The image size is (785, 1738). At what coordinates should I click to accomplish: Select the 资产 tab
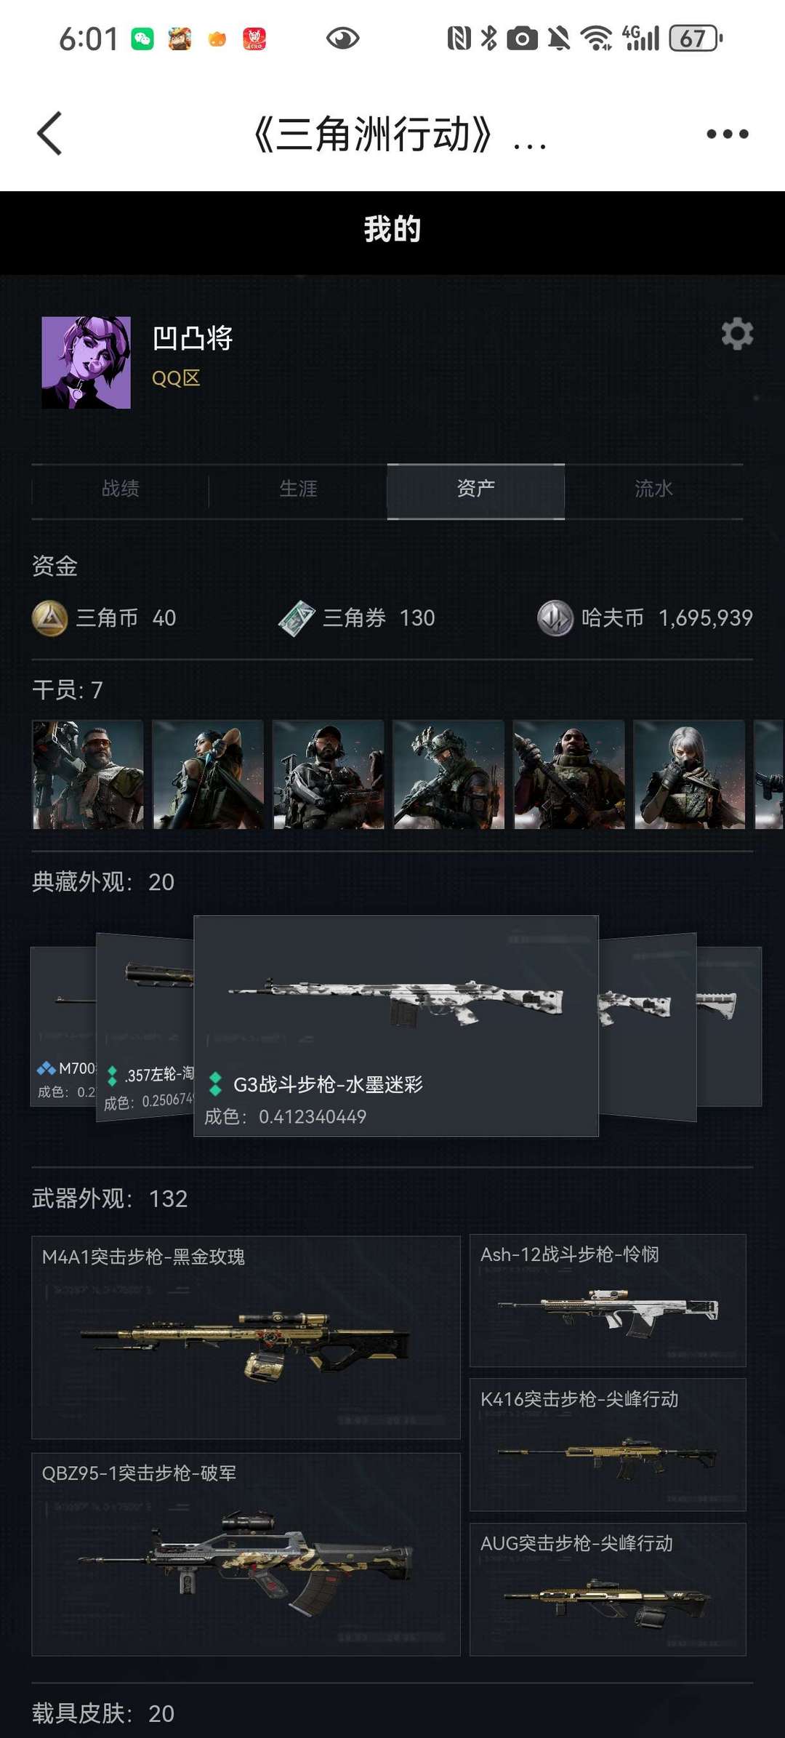[476, 490]
